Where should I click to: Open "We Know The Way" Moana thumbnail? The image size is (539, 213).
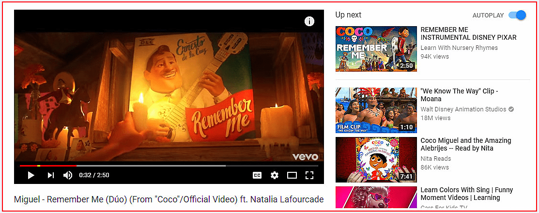pyautogui.click(x=376, y=110)
